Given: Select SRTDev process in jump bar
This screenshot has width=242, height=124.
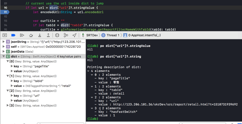Looking at the screenshot, I should pos(90,35).
